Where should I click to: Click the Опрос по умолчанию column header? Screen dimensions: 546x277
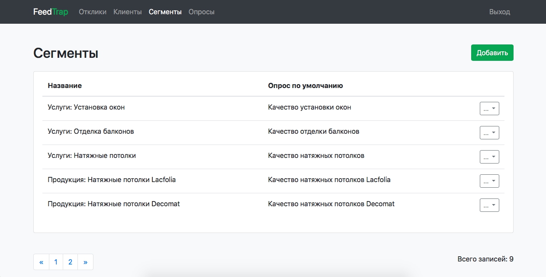click(305, 85)
